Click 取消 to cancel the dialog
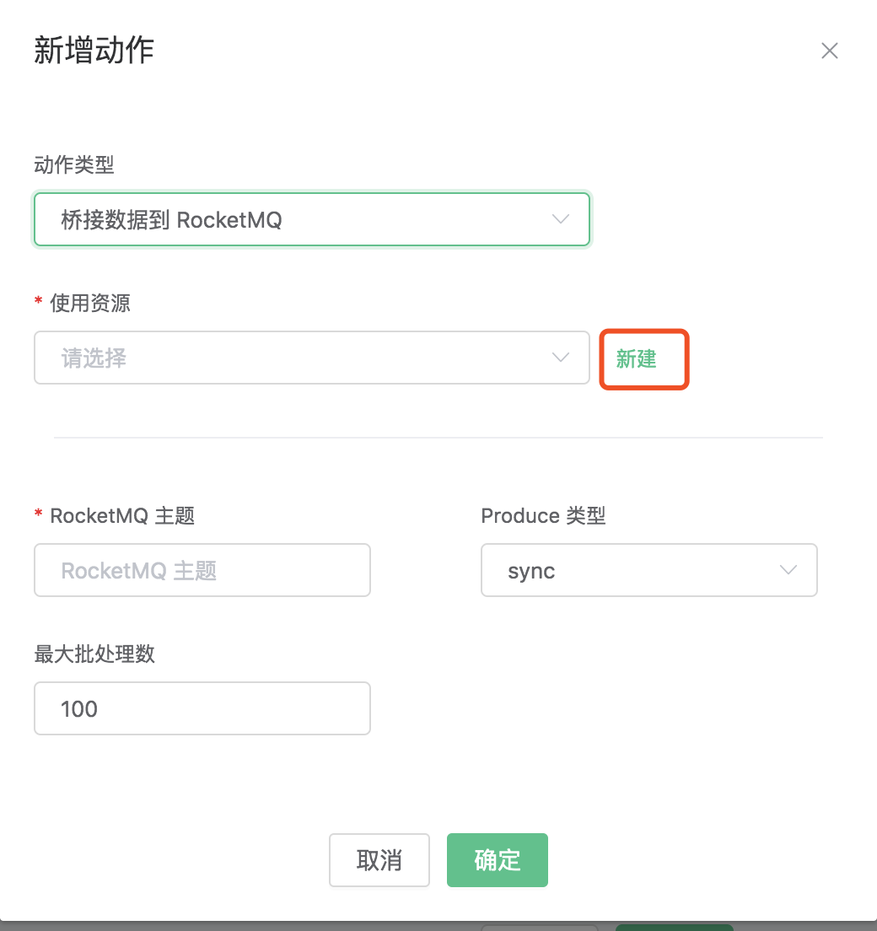The image size is (877, 931). [379, 859]
